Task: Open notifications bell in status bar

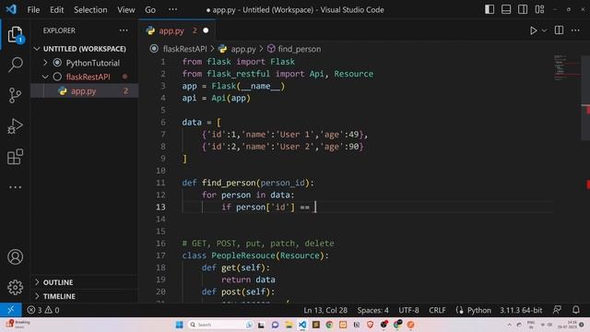Action: point(575,310)
